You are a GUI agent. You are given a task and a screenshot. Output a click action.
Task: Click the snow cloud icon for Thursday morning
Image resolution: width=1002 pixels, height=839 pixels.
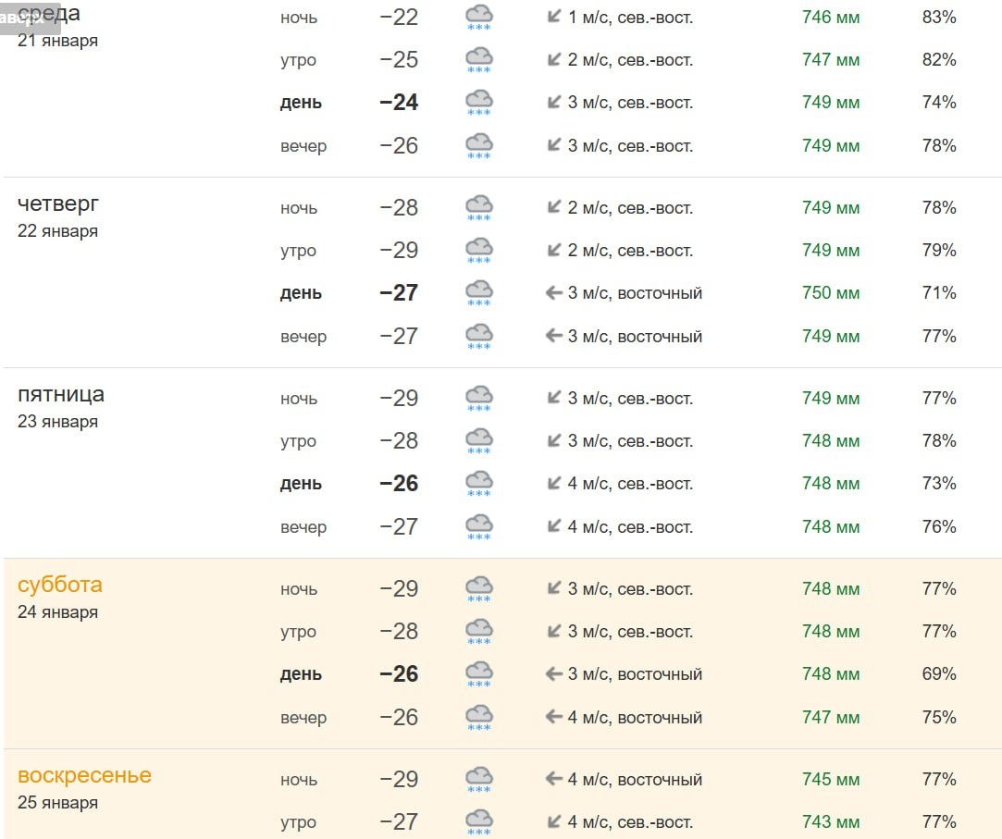(x=478, y=251)
